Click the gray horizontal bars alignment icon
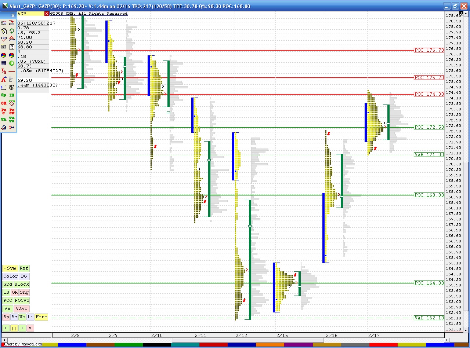Image resolution: width=470 pixels, height=348 pixels. [11, 79]
